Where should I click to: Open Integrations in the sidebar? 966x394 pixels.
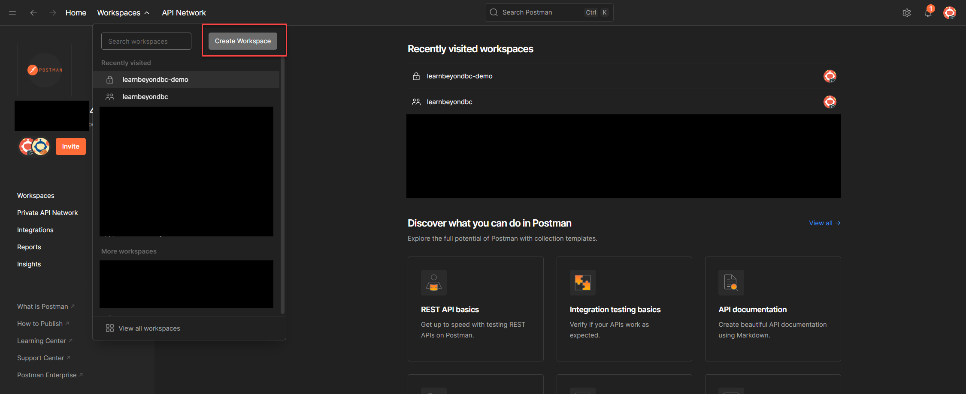(x=35, y=230)
